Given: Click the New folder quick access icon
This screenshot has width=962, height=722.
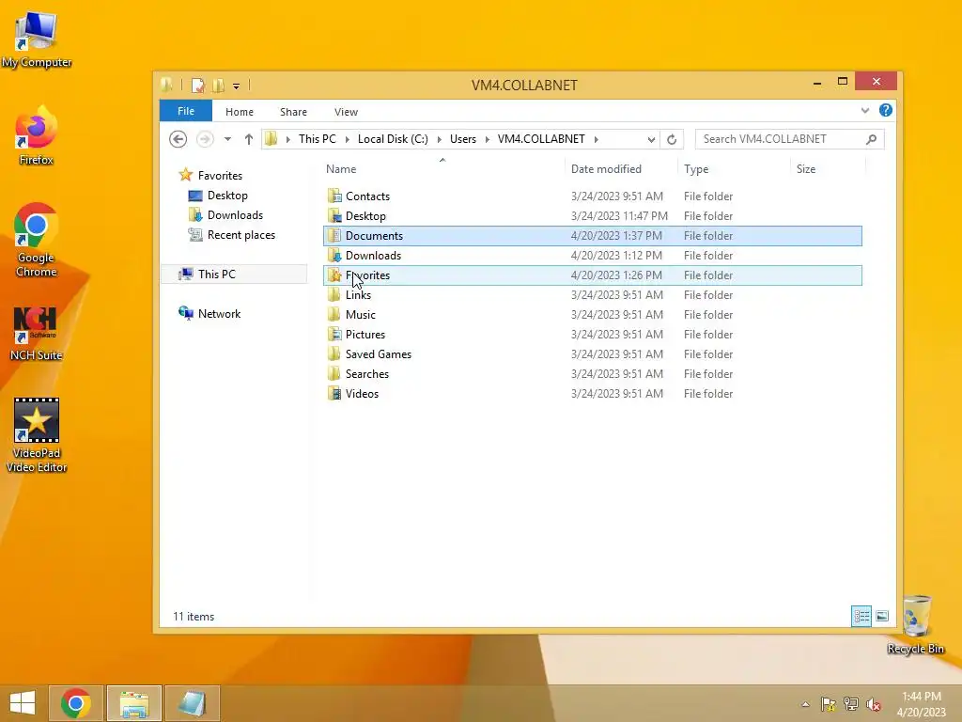Looking at the screenshot, I should point(218,86).
